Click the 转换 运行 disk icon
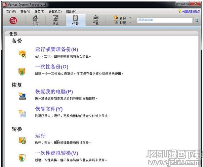The image size is (203, 167). [x=22, y=141]
